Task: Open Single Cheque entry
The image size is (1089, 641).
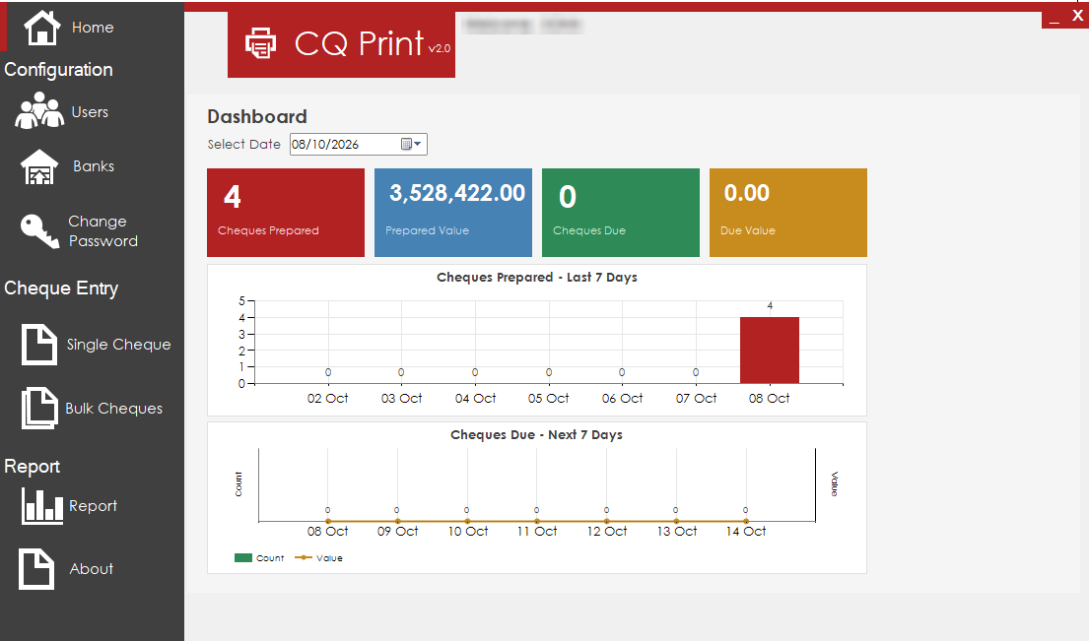Action: click(119, 344)
